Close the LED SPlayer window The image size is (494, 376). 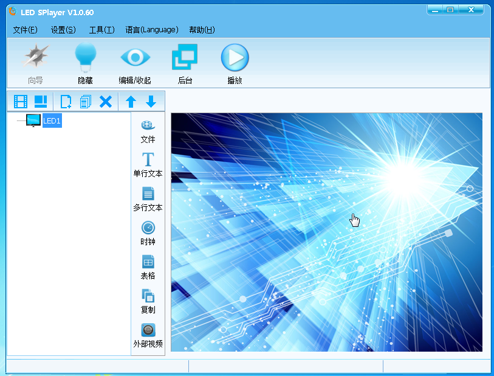[x=471, y=10]
